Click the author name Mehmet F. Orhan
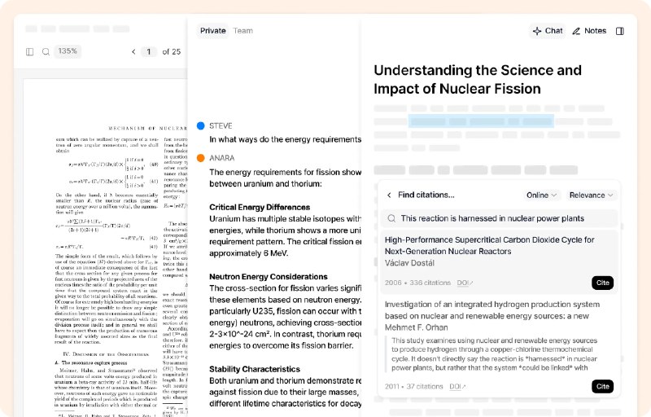651x417 pixels. click(x=416, y=327)
